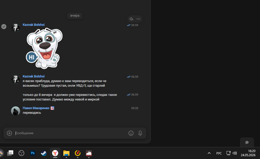Open the volume speaker tray icon
260x159 pixels.
[x=235, y=153]
